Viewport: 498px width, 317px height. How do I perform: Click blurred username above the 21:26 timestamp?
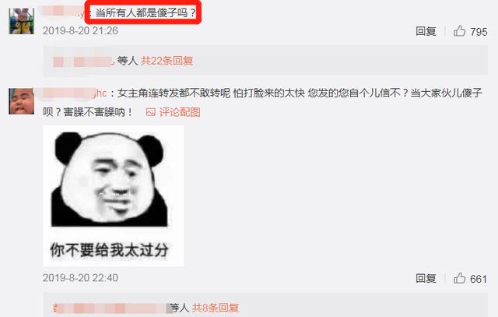click(x=64, y=12)
